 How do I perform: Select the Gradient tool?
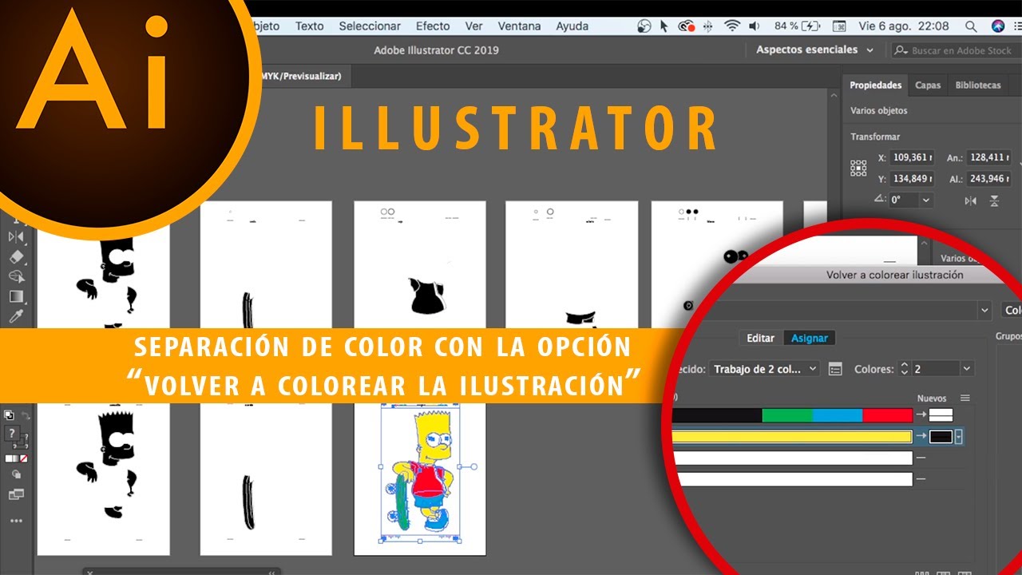(x=16, y=296)
